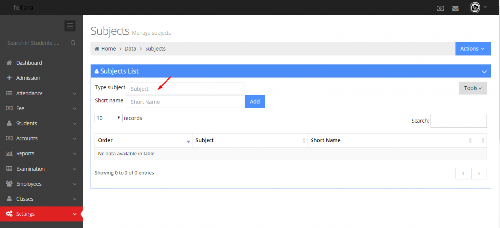Screen dimensions: 500x228
Task: Open the records per page selector
Action: tap(108, 118)
